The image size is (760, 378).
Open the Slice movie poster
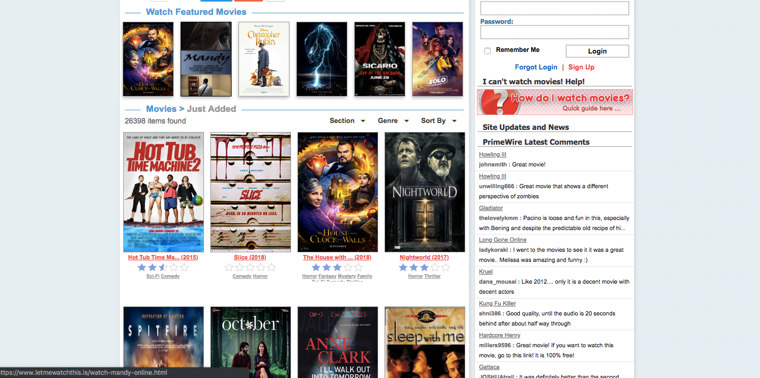coord(251,192)
